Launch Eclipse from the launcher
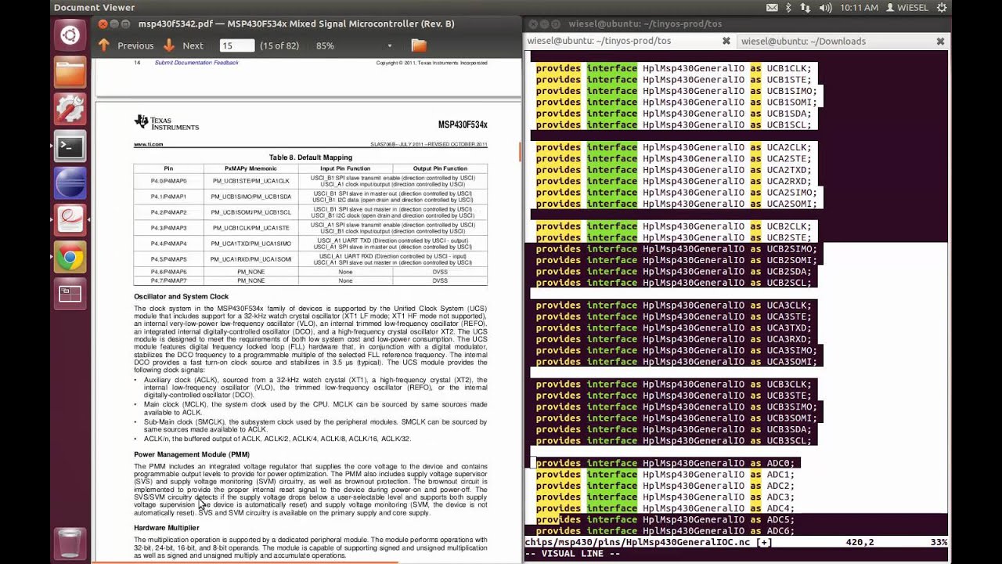1002x564 pixels. (70, 183)
